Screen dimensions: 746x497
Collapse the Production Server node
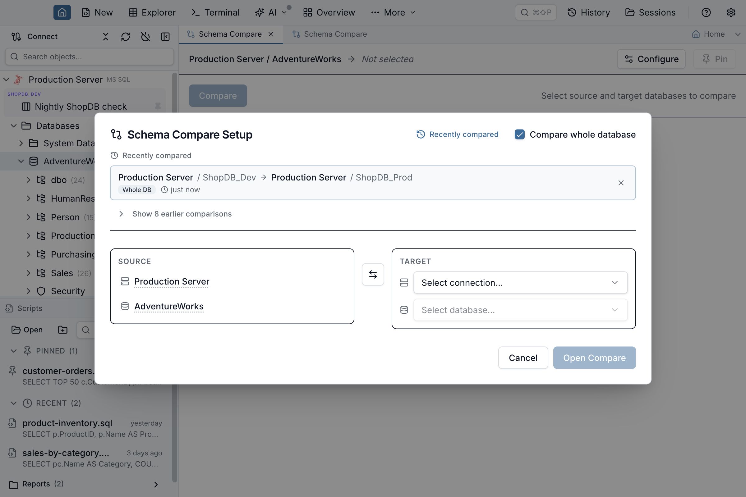pos(6,79)
